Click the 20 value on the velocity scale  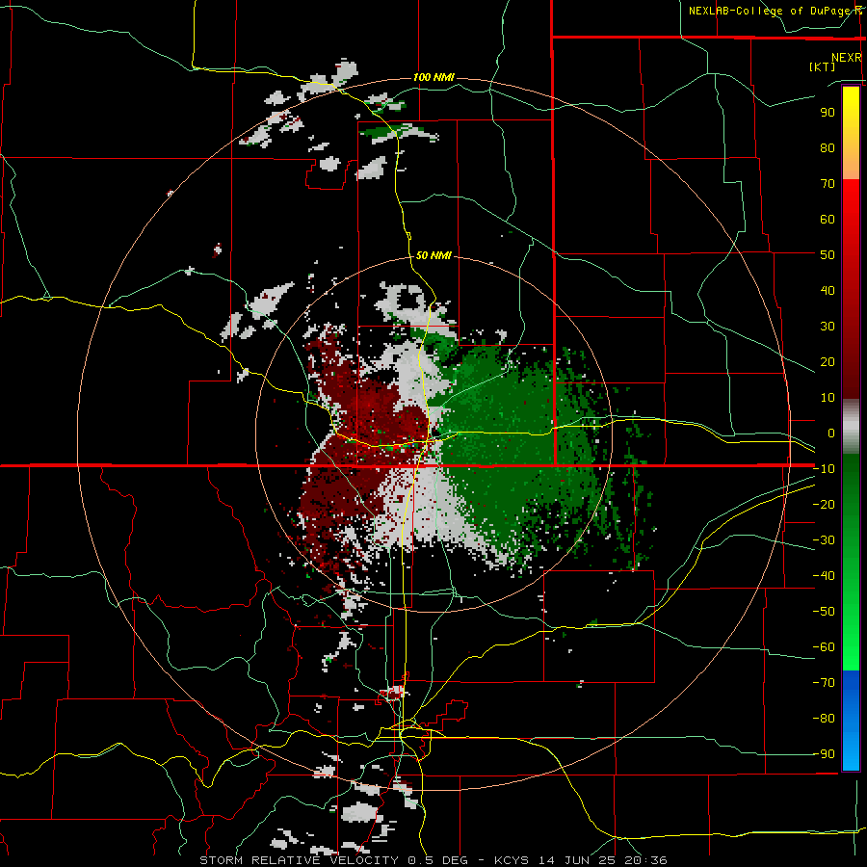pos(828,362)
